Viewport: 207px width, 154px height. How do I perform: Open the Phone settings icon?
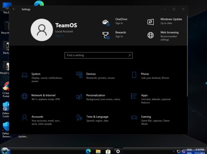(x=134, y=75)
